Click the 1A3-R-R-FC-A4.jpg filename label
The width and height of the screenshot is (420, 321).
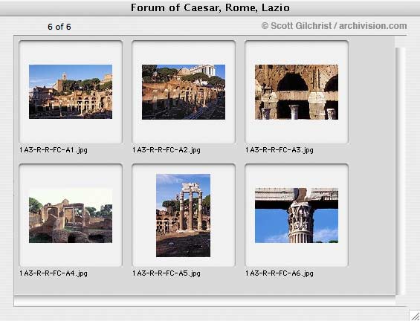tap(54, 273)
